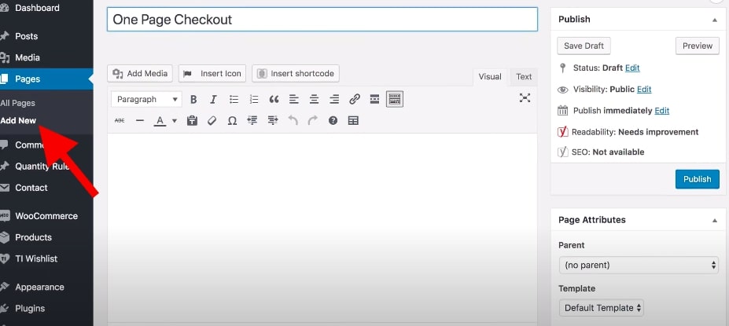Edit the Visibility setting link
729x326 pixels.
[x=644, y=90]
